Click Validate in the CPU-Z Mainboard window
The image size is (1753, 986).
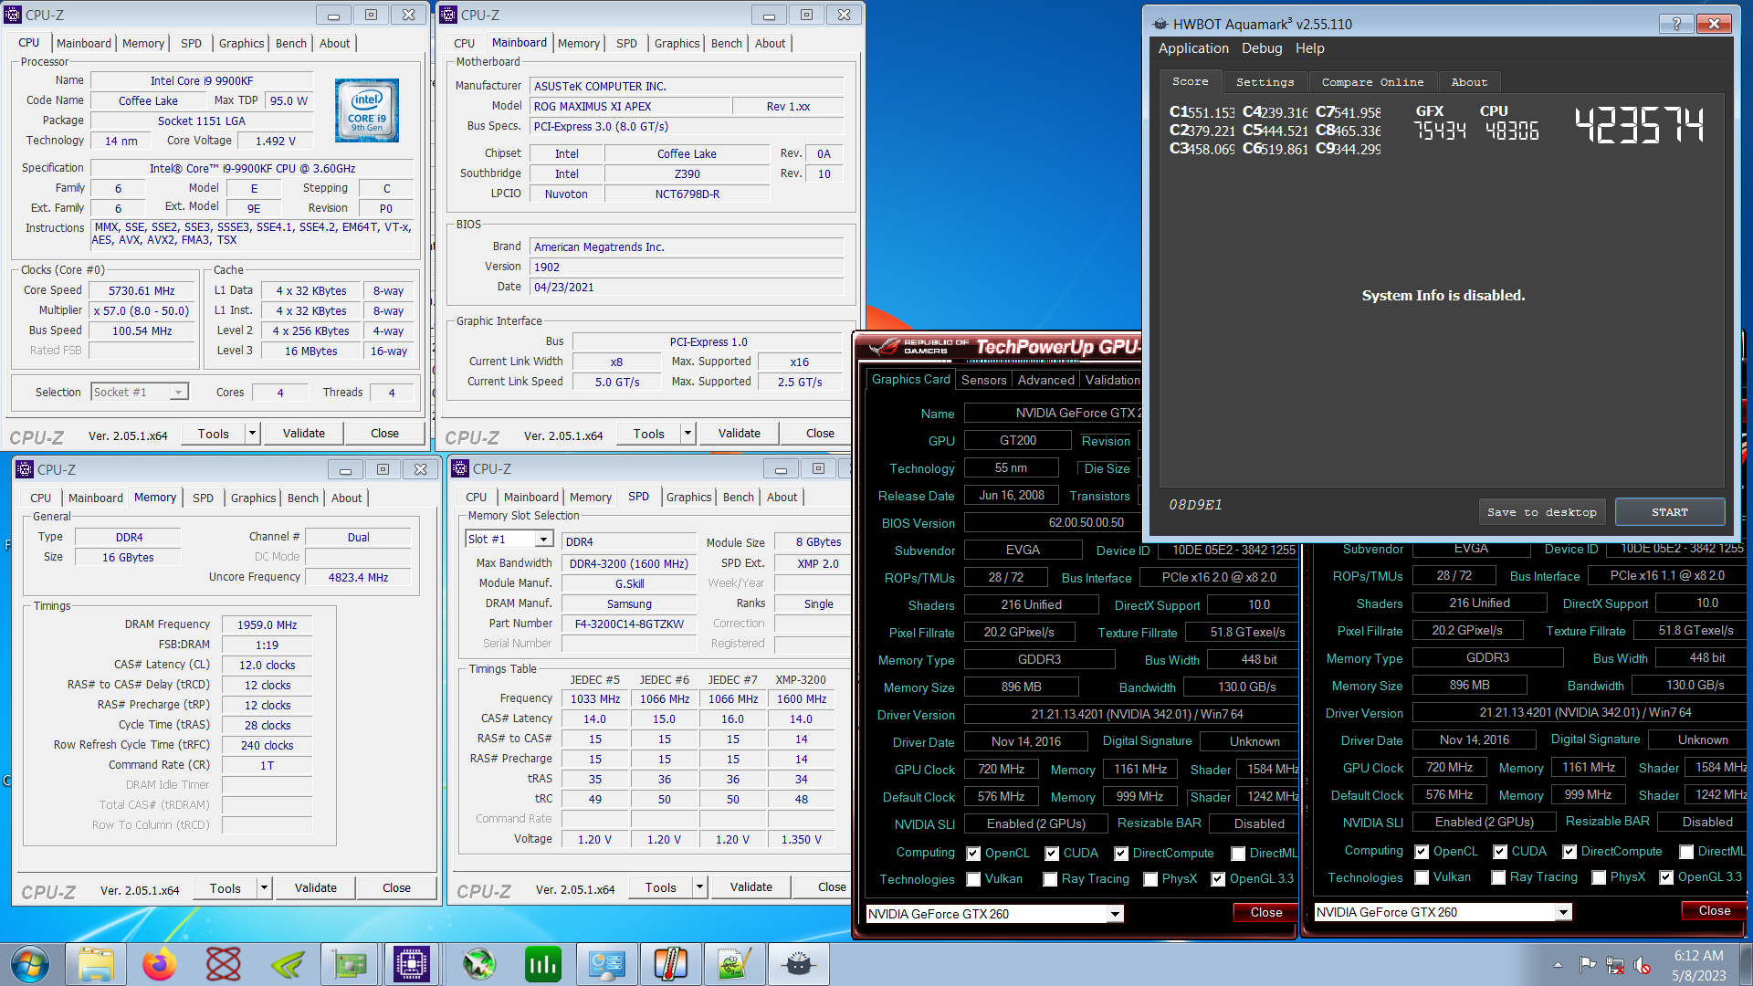point(739,434)
